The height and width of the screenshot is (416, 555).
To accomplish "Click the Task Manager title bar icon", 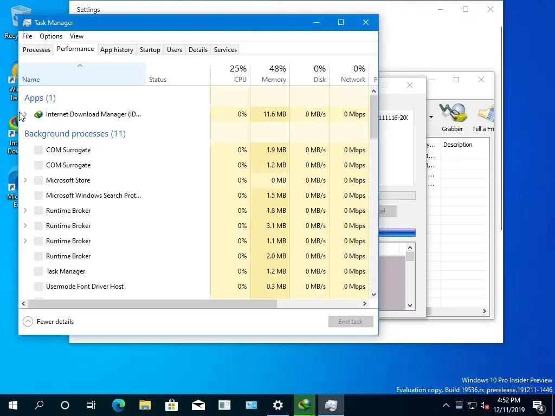I will [27, 23].
